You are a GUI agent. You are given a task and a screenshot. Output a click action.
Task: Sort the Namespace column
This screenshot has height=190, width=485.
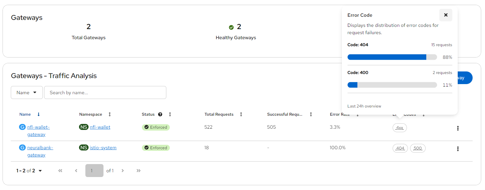click(110, 114)
